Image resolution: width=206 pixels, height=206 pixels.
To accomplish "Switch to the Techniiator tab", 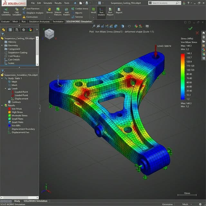I will point(58,22).
